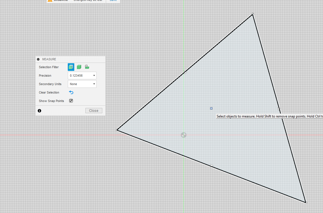The image size is (323, 213).
Task: Click the midpoint snap on right edge
Action: 279,108
